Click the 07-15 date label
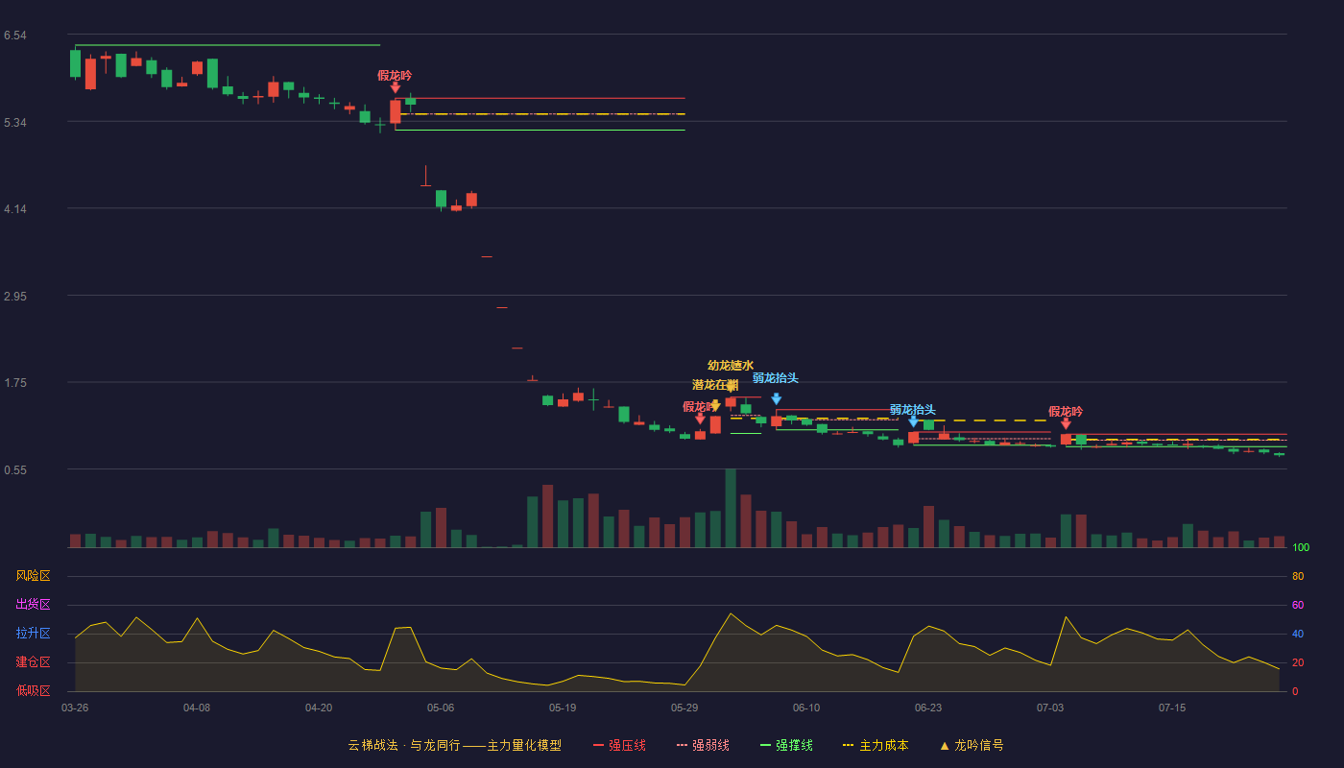 pyautogui.click(x=1172, y=708)
